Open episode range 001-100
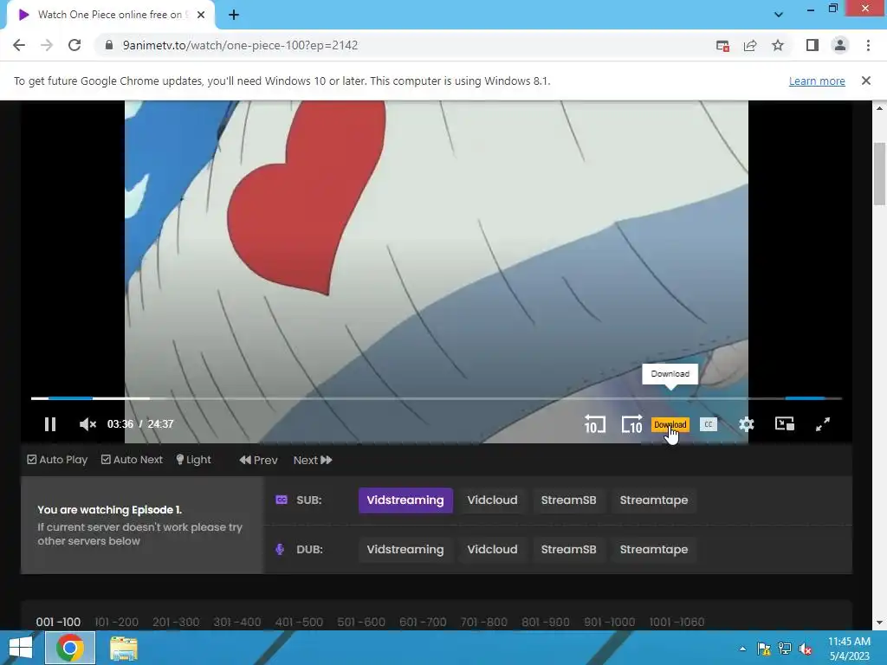Screen dimensions: 887x665 [x=58, y=622]
